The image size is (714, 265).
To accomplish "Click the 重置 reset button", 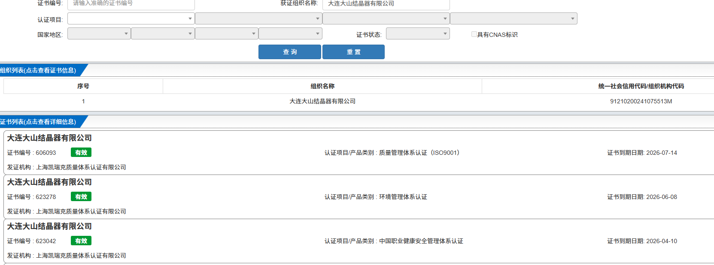I will pos(353,52).
